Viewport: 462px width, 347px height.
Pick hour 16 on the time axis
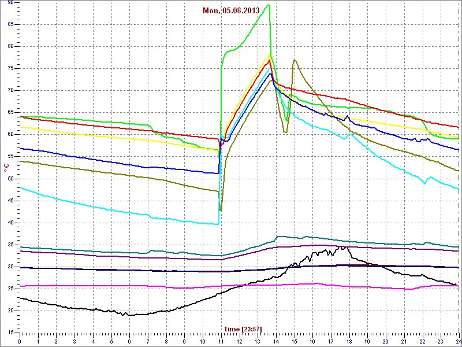pyautogui.click(x=312, y=341)
